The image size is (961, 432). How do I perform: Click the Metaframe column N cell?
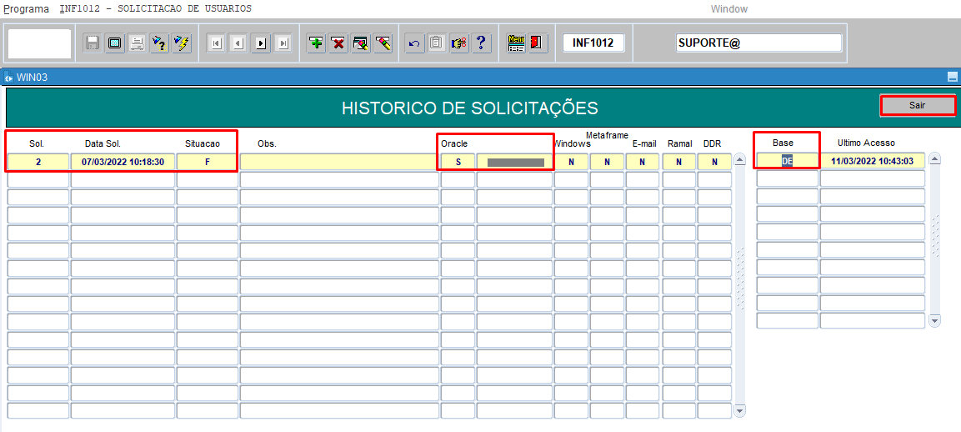[x=607, y=162]
